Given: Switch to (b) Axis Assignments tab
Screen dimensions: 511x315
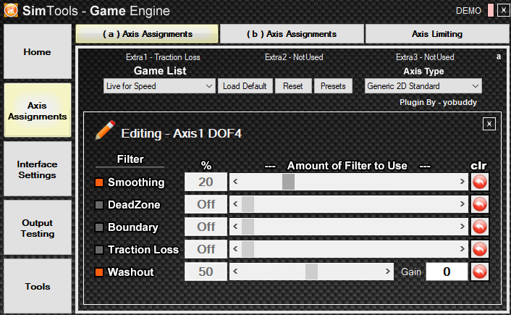Looking at the screenshot, I should pyautogui.click(x=292, y=34).
